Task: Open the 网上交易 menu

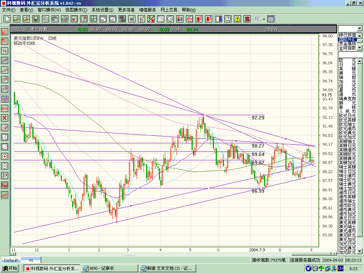Action: 169,10
